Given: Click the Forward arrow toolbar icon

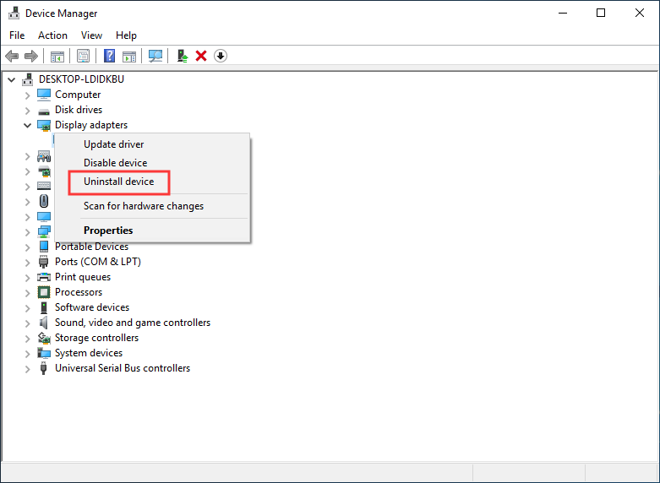Looking at the screenshot, I should [31, 56].
